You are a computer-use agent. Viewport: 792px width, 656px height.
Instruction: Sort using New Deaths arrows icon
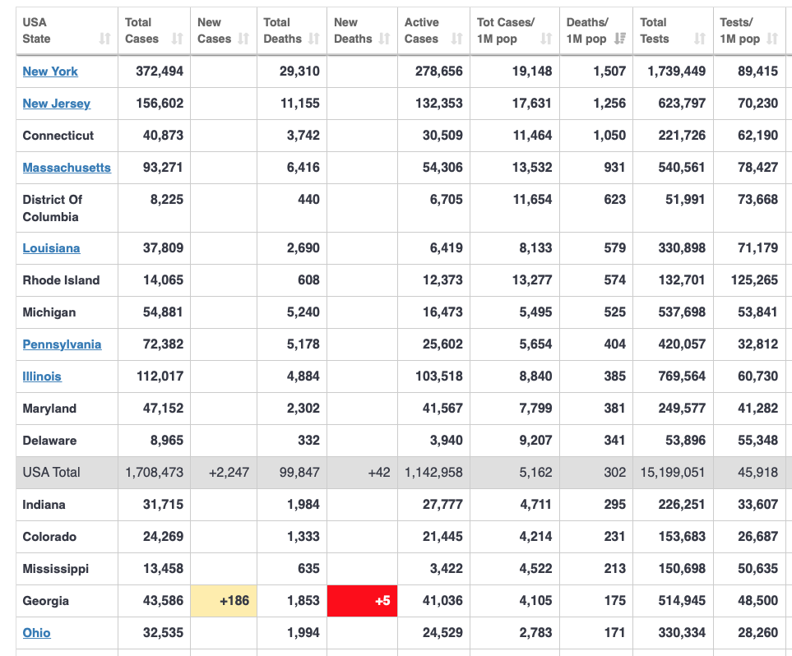click(x=384, y=39)
